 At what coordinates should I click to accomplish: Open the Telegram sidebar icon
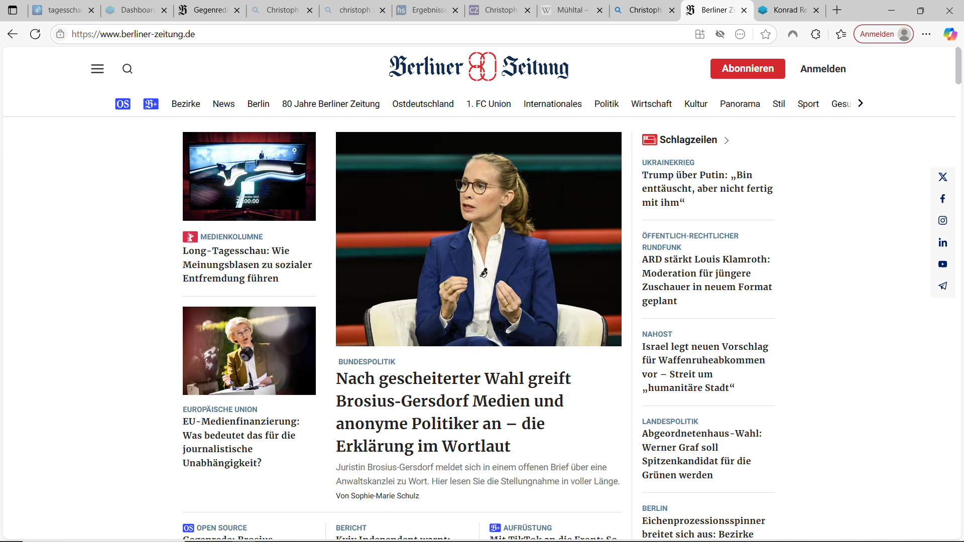click(942, 286)
